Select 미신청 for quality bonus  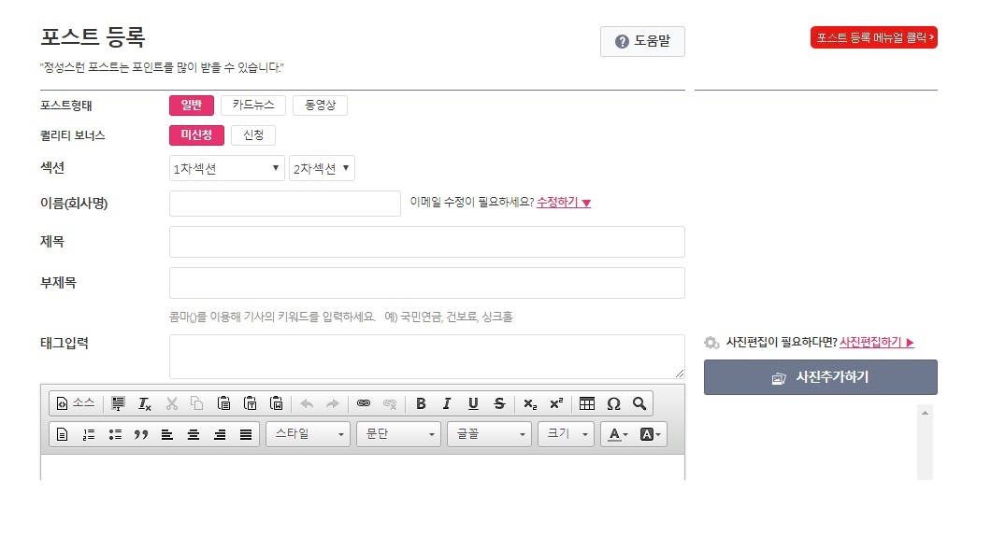click(196, 135)
